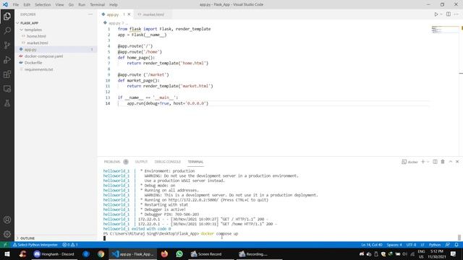Run Python file with play button
The height and width of the screenshot is (260, 463).
click(436, 14)
